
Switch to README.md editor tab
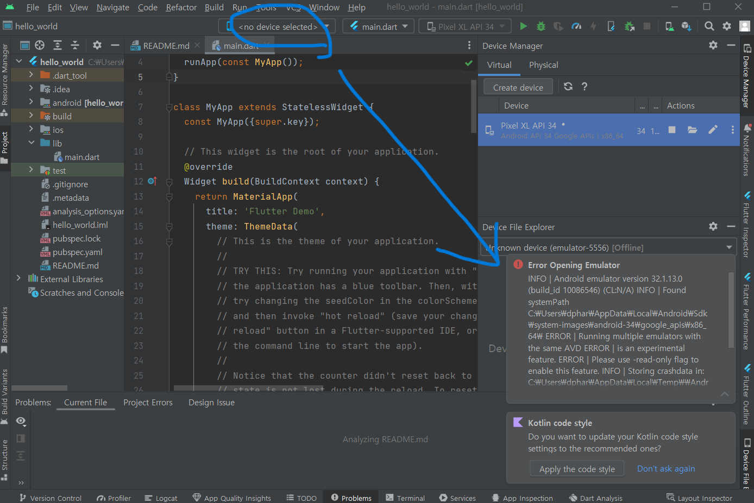(166, 46)
